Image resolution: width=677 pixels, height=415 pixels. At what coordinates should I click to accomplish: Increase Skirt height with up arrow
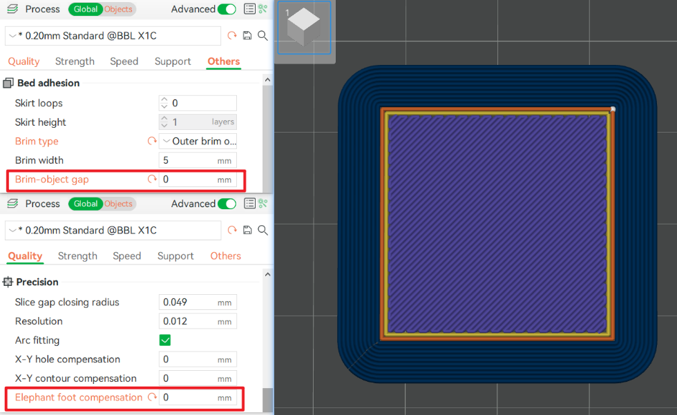point(164,118)
